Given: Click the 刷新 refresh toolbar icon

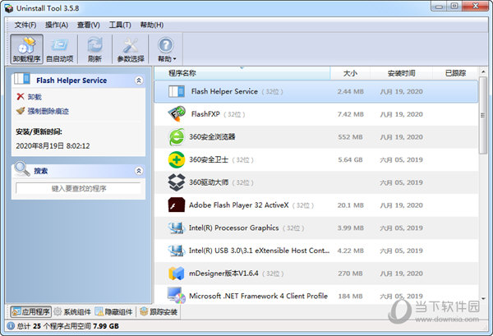Looking at the screenshot, I should click(x=94, y=49).
